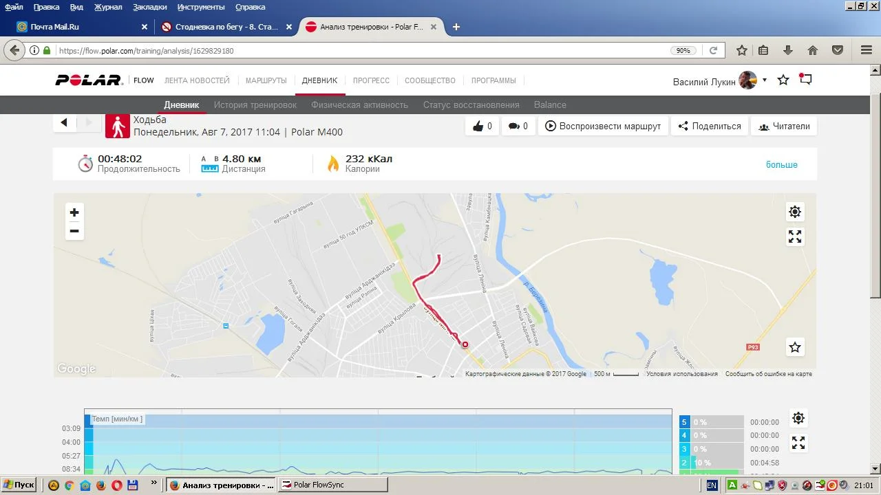This screenshot has width=881, height=495.
Task: Open favorites star next to user name
Action: [x=783, y=80]
